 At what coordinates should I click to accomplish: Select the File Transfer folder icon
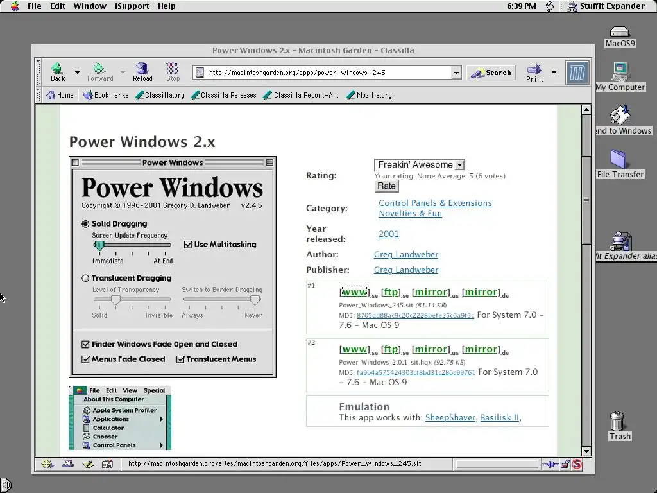point(620,164)
